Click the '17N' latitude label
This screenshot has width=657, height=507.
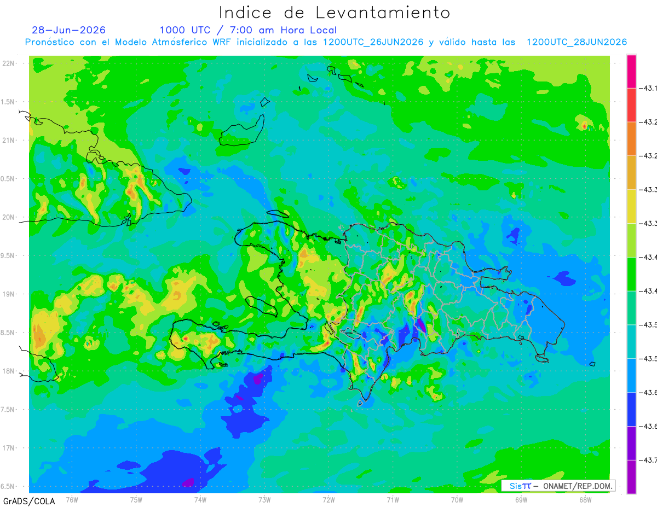(9, 448)
